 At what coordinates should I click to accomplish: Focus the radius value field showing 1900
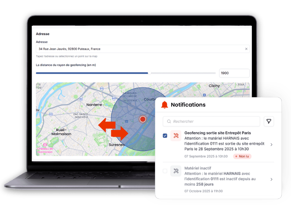234,73
